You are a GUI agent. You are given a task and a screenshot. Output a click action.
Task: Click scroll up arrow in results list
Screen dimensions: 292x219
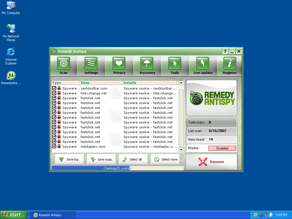(x=181, y=83)
